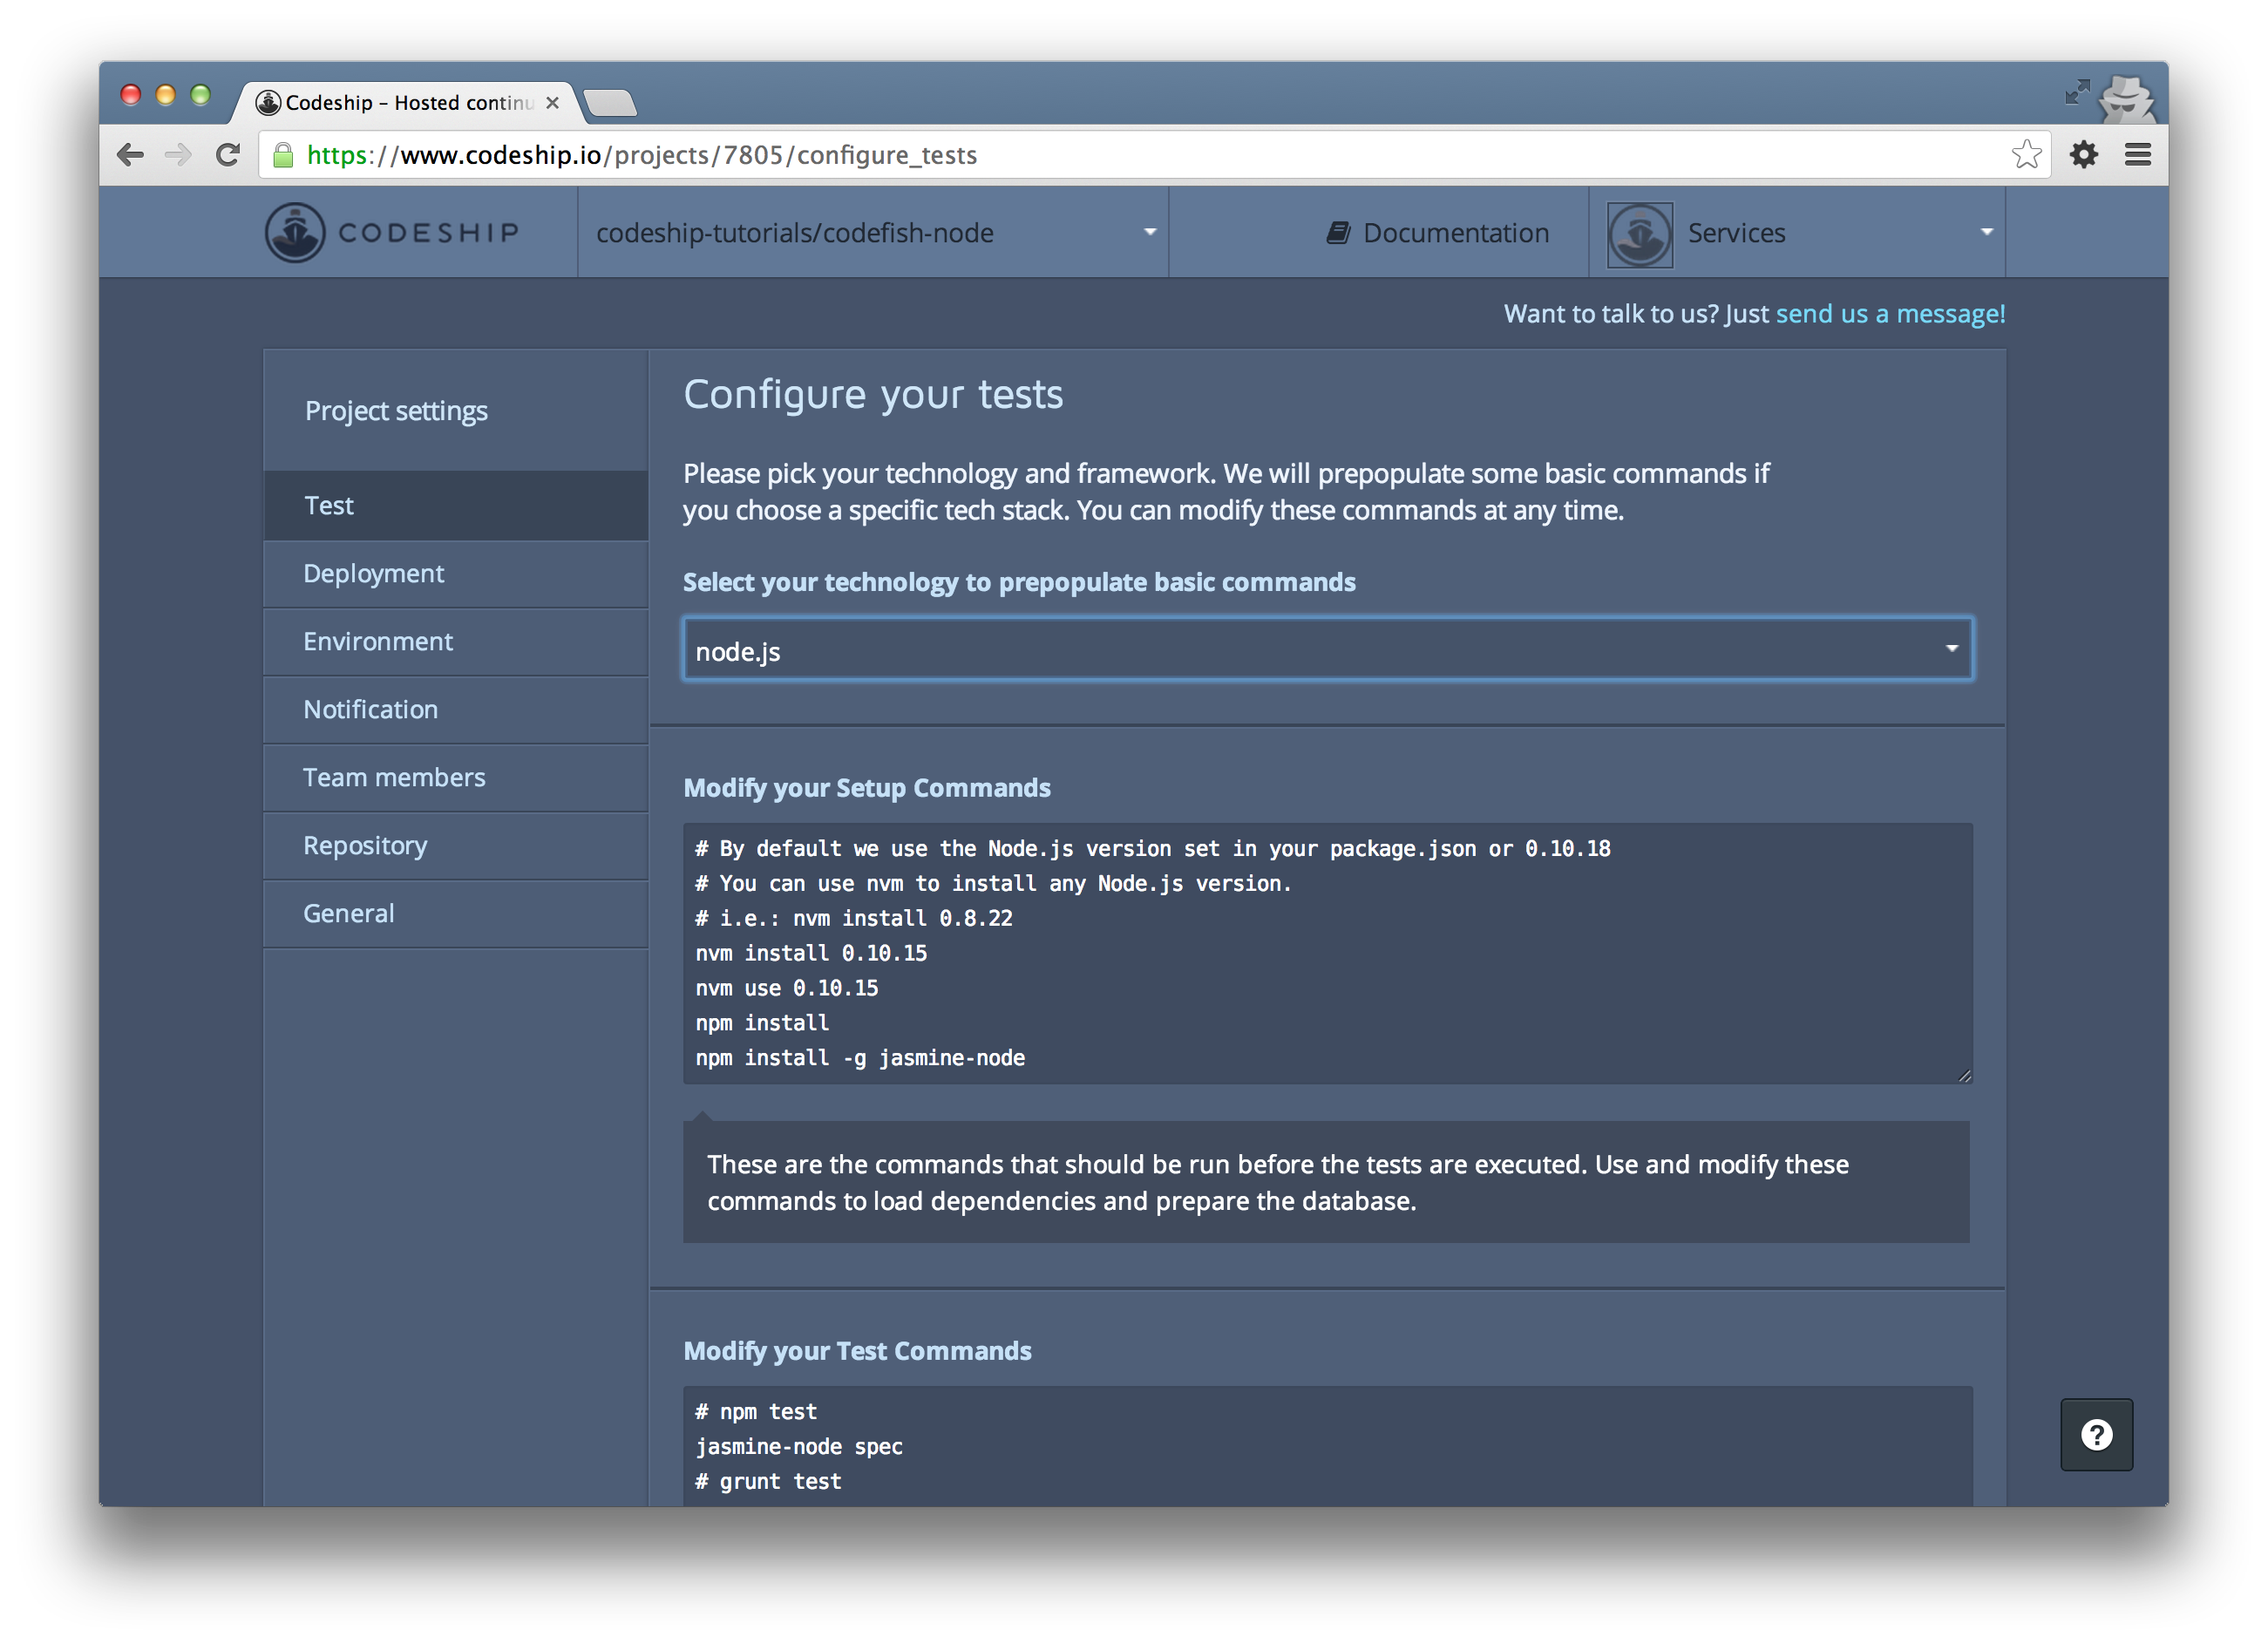Go to Team members settings
The image size is (2268, 1644).
pos(394,778)
